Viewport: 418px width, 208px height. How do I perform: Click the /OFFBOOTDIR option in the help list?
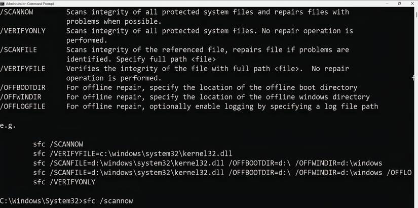(23, 88)
